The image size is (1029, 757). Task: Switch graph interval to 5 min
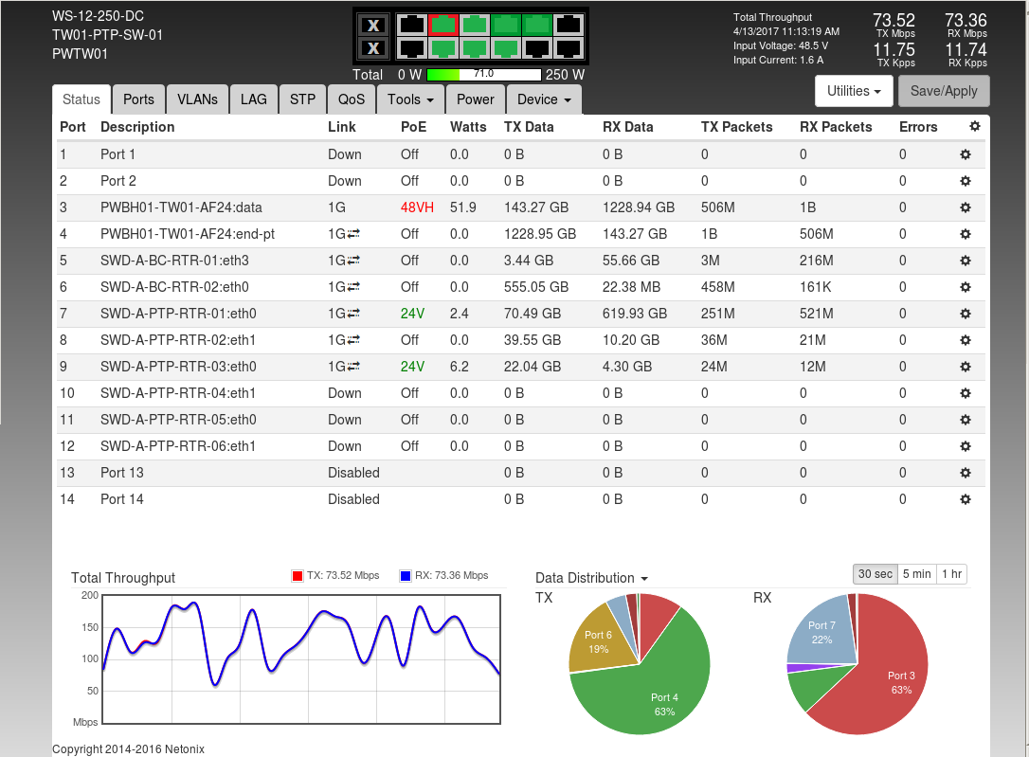coord(916,574)
